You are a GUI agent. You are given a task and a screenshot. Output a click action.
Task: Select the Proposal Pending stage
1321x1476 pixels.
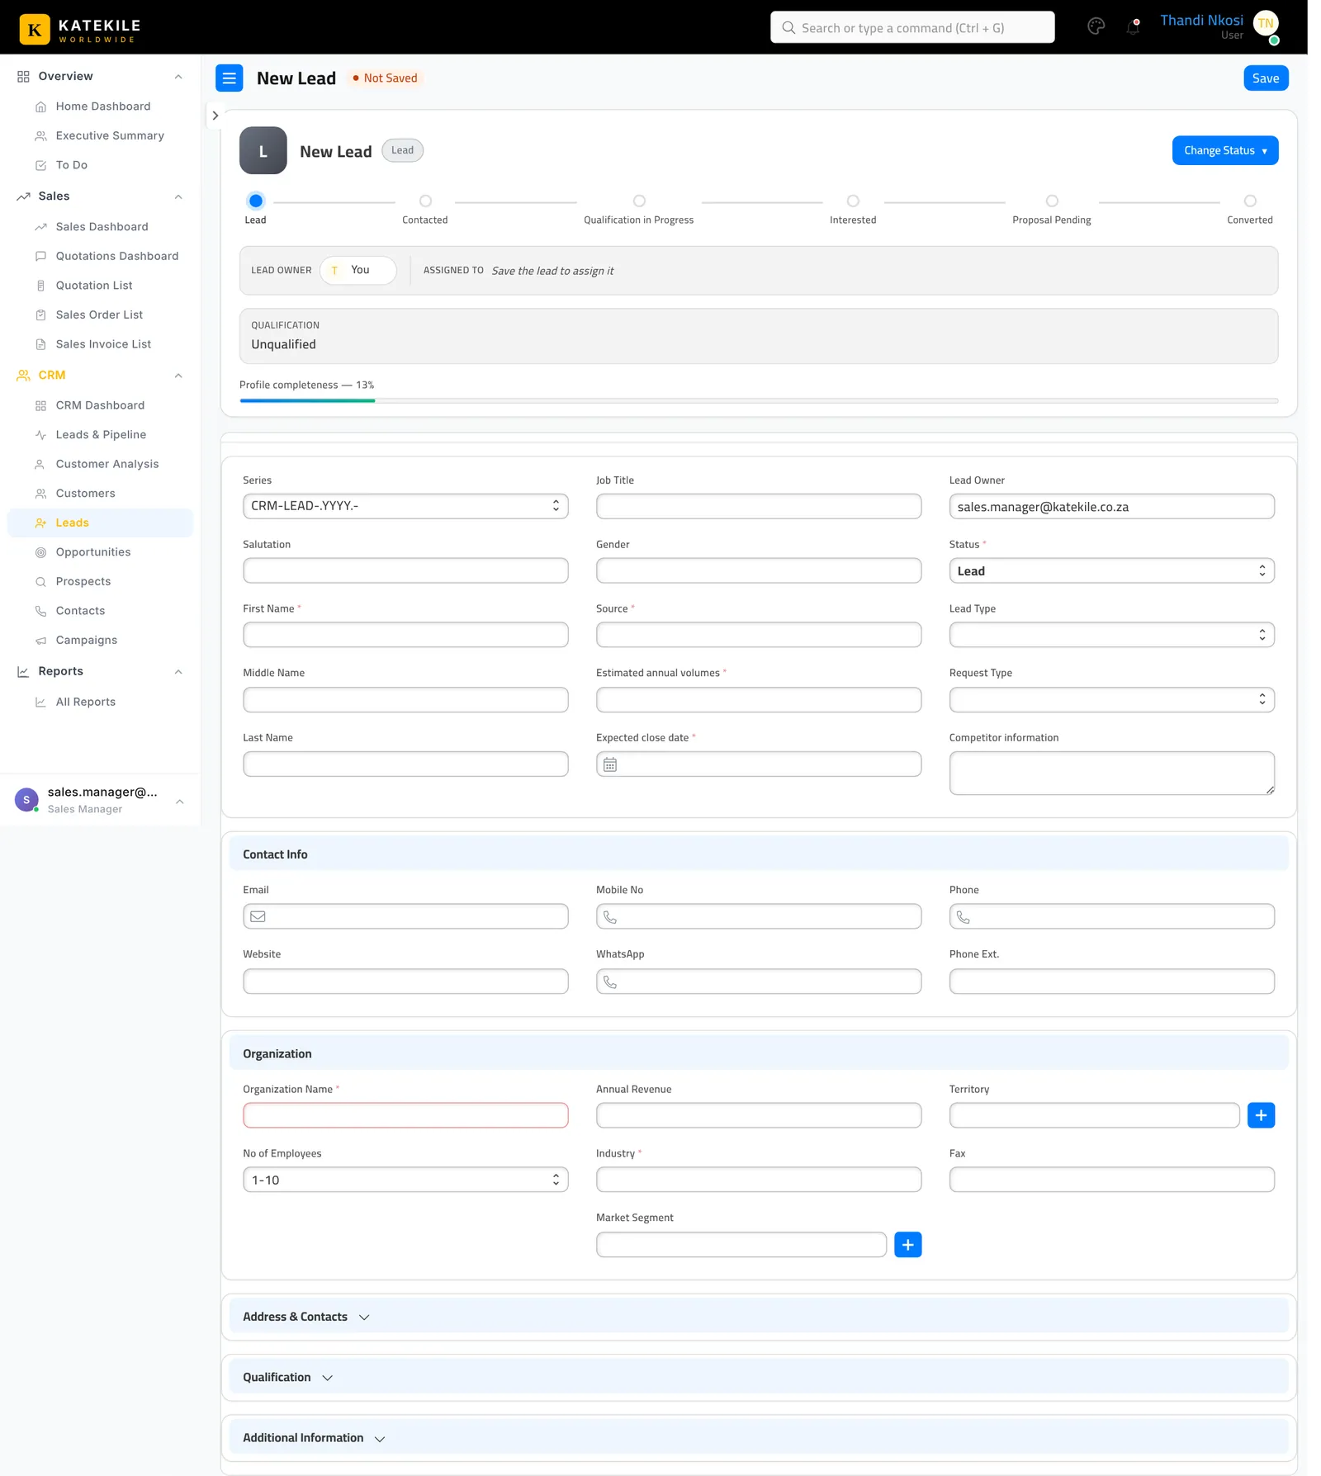click(x=1052, y=209)
